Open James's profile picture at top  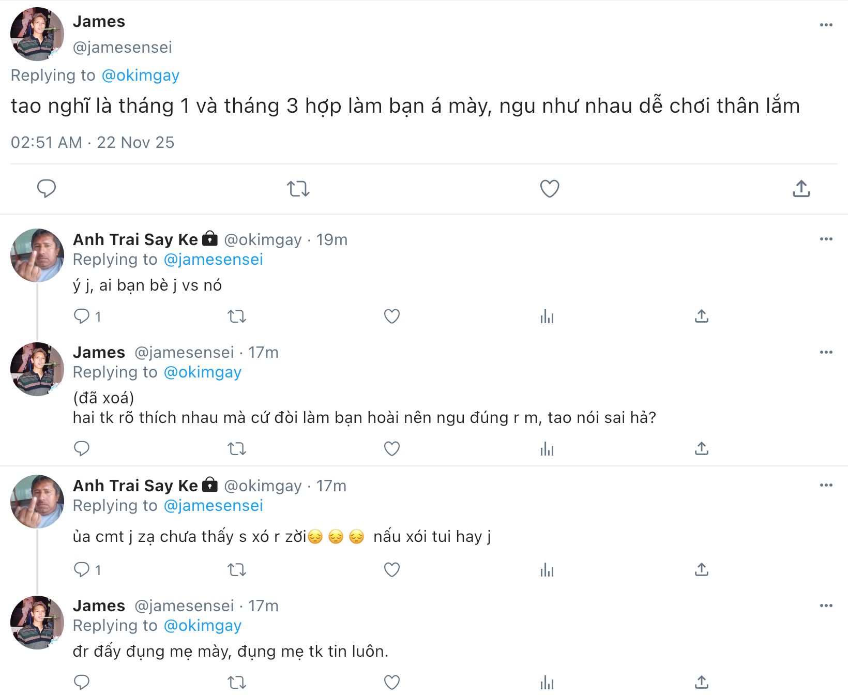pos(37,34)
